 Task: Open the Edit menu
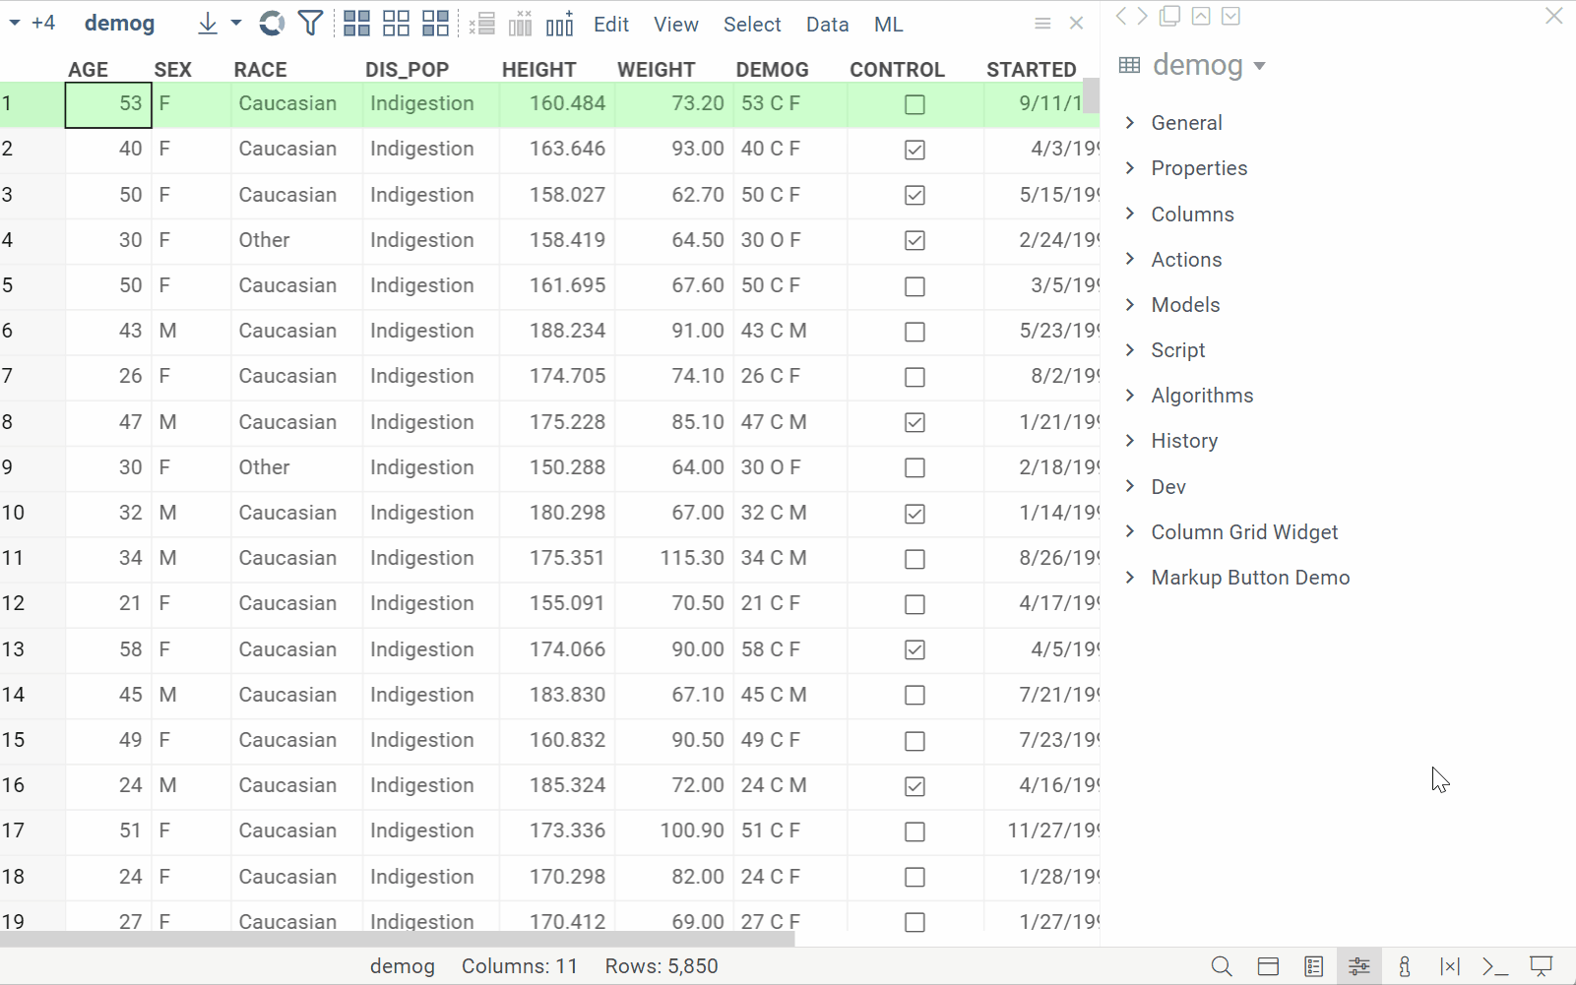click(x=610, y=25)
